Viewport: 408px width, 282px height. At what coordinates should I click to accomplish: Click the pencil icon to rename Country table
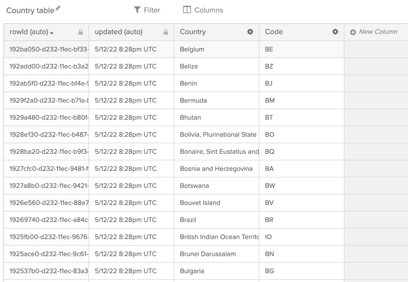coord(59,8)
